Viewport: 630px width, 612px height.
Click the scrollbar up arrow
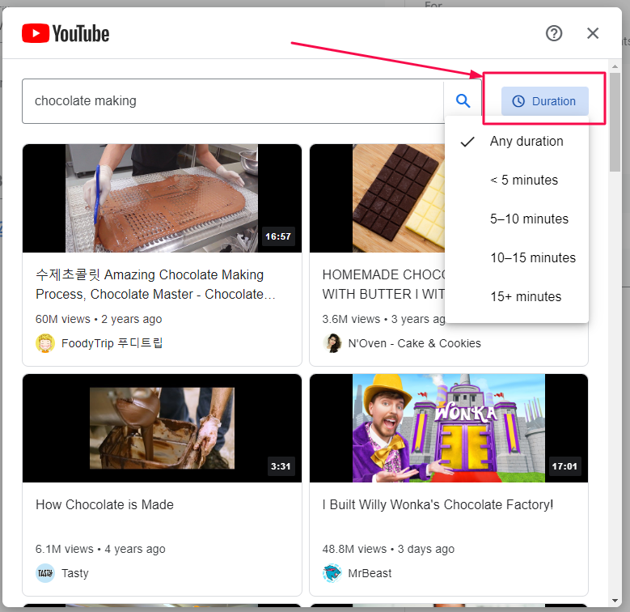coord(615,66)
